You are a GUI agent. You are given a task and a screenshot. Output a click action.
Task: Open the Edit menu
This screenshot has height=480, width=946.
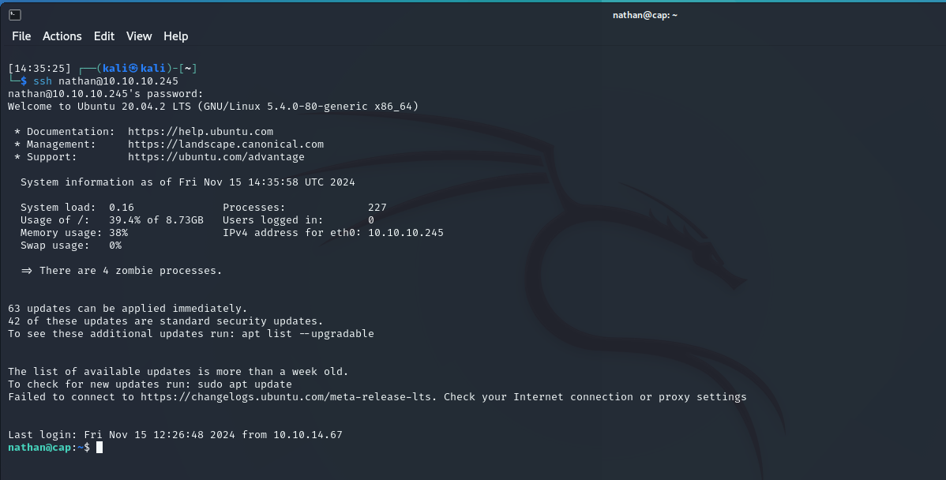click(103, 36)
